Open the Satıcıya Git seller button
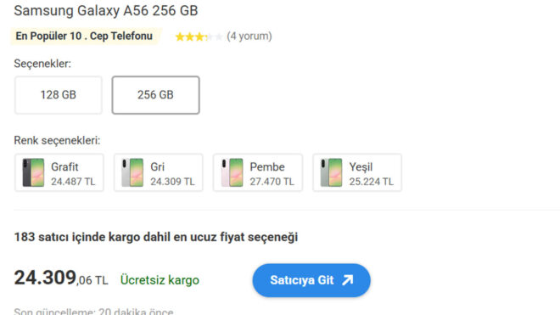Screen dimensions: 560x315 (x=311, y=280)
